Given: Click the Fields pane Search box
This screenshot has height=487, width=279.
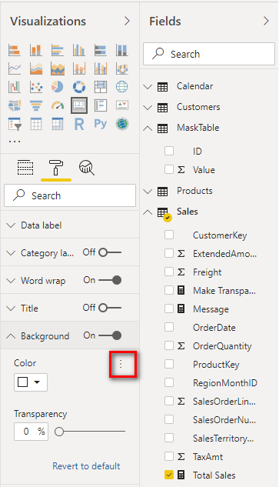Looking at the screenshot, I should tap(209, 54).
